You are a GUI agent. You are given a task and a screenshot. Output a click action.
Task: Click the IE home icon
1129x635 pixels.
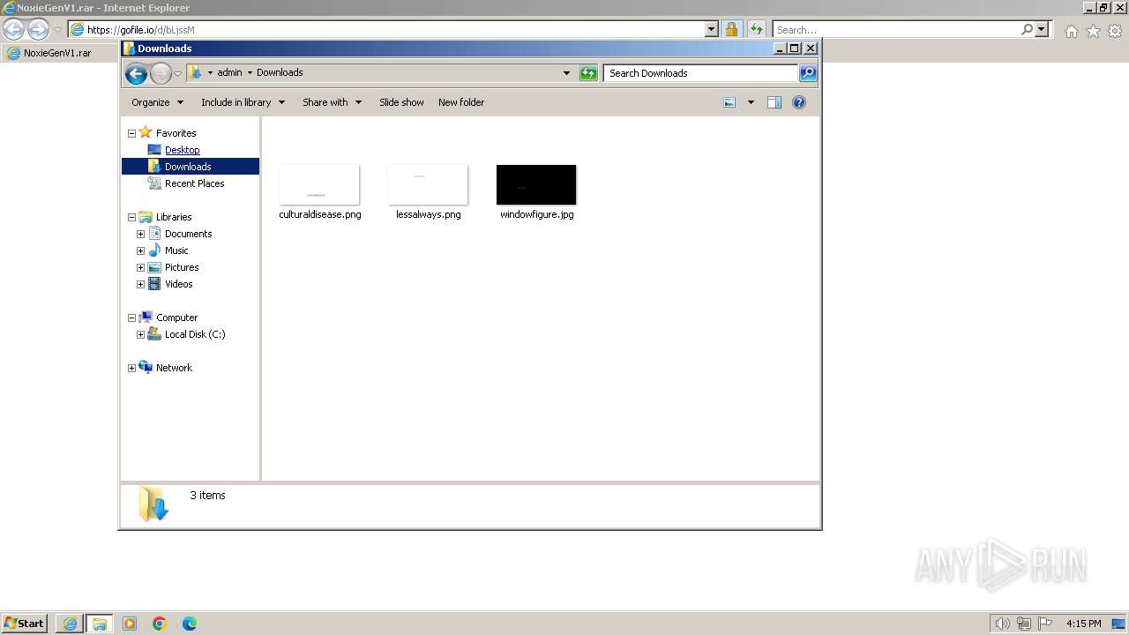click(x=1071, y=31)
